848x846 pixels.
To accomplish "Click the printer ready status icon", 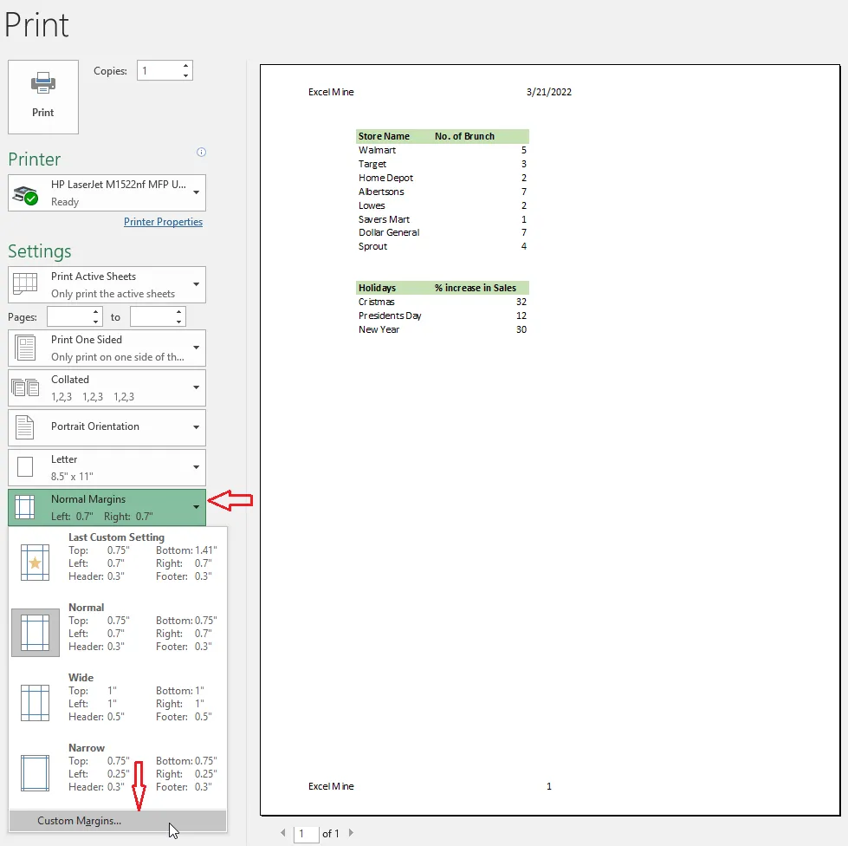I will tap(26, 195).
